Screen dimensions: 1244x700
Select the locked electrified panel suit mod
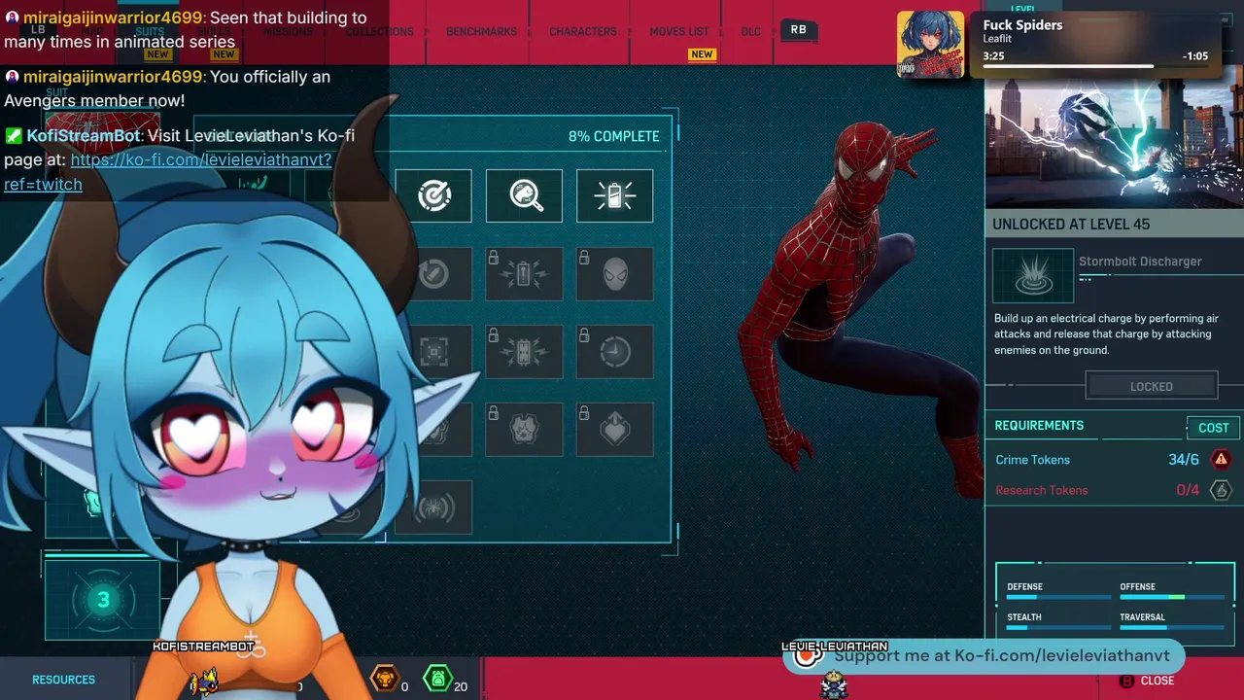click(524, 351)
